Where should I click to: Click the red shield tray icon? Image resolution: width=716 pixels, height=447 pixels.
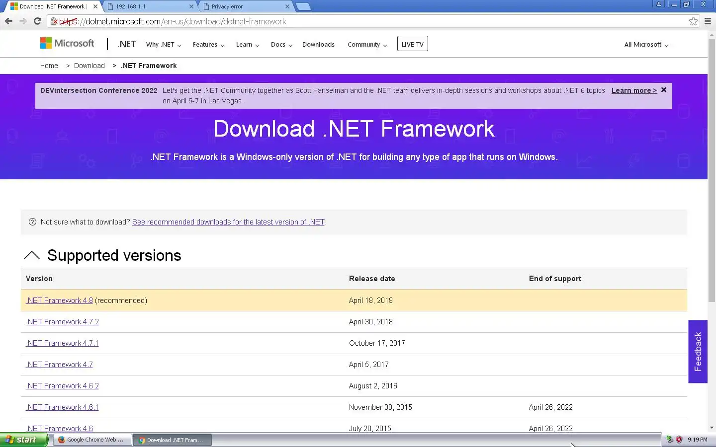(679, 440)
